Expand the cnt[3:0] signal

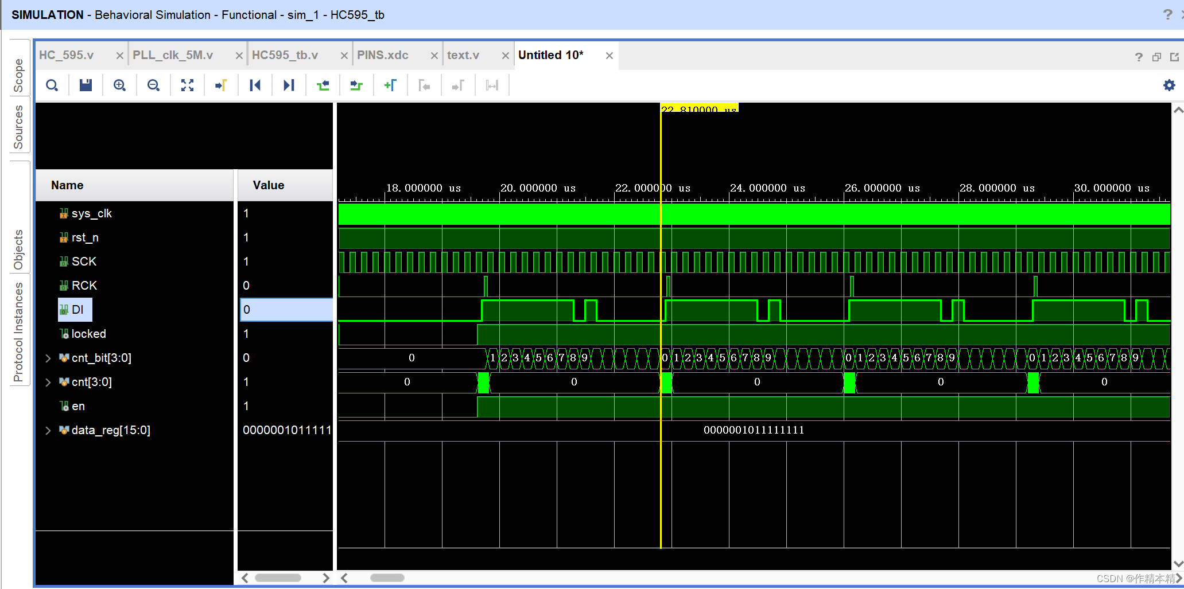[x=48, y=382]
